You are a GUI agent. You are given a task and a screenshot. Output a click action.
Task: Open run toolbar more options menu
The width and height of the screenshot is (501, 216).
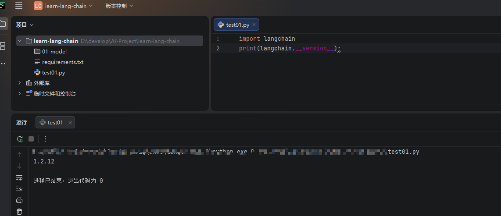click(45, 139)
